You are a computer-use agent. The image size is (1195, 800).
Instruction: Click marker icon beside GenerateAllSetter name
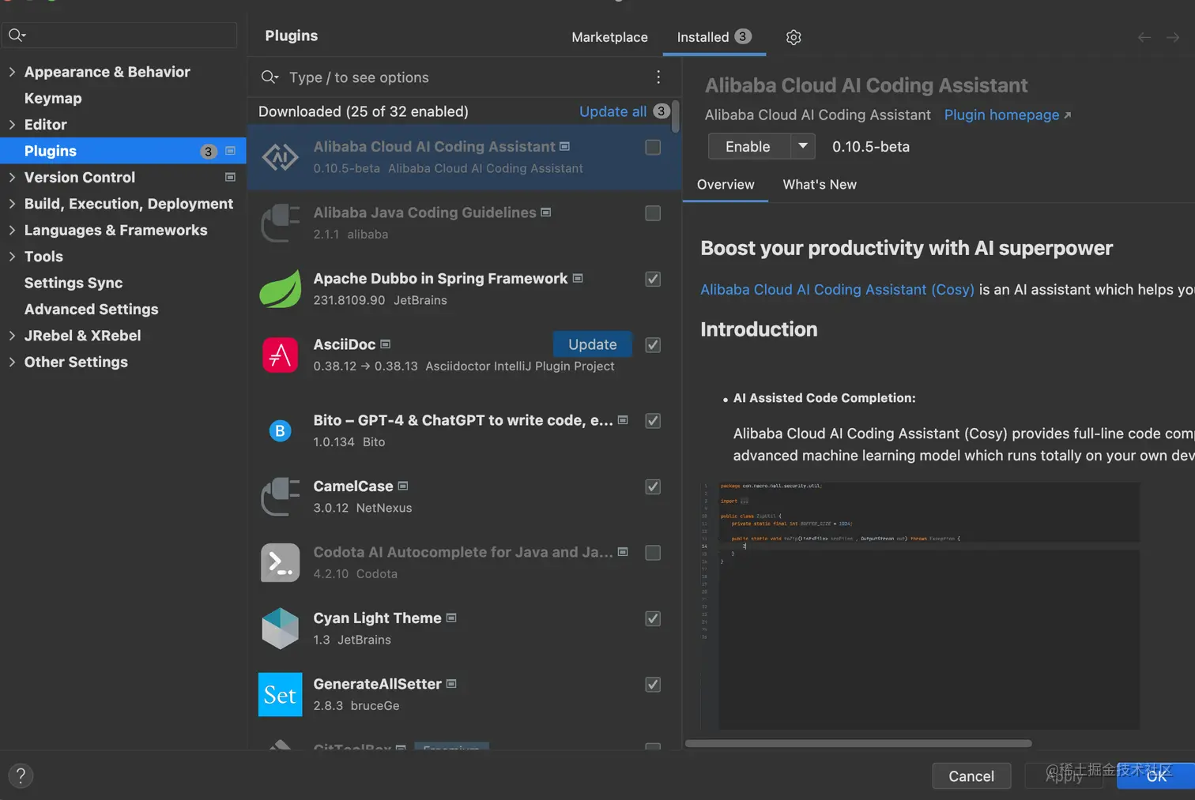coord(451,684)
